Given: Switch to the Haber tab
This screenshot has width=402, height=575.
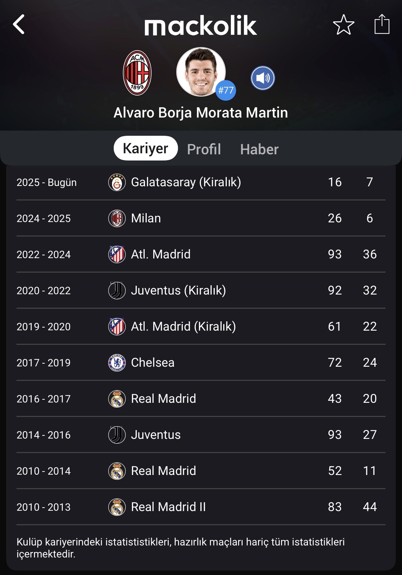Looking at the screenshot, I should (x=259, y=149).
